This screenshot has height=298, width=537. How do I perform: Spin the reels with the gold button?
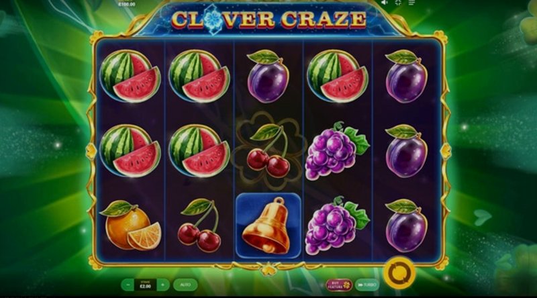pos(399,273)
